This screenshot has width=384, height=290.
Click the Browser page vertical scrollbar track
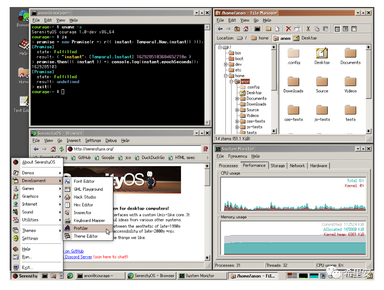pos(207,221)
